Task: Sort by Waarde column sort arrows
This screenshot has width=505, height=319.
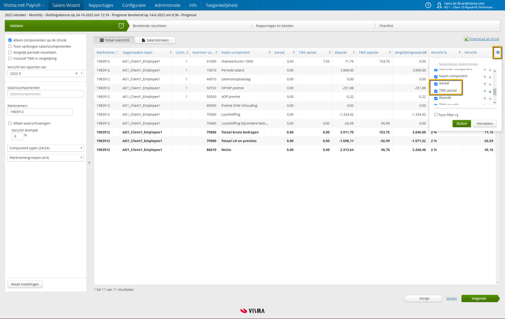Action: [354, 52]
